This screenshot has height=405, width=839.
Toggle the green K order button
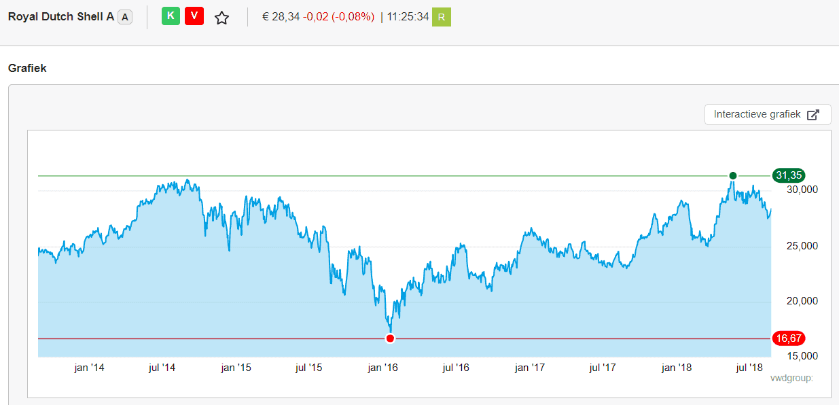point(171,16)
